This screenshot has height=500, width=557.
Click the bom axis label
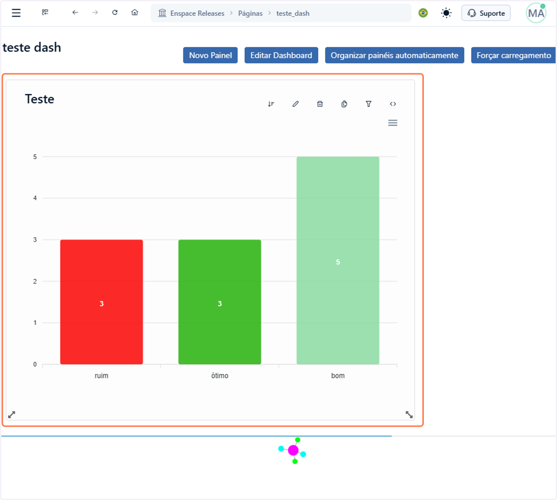[x=338, y=376]
